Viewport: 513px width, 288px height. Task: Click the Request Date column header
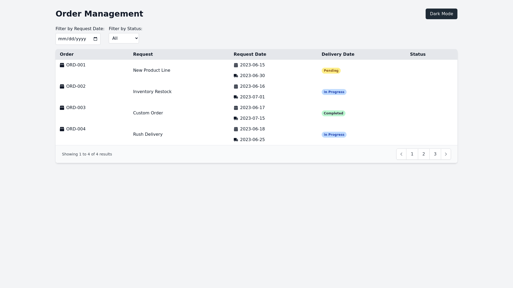click(x=250, y=54)
